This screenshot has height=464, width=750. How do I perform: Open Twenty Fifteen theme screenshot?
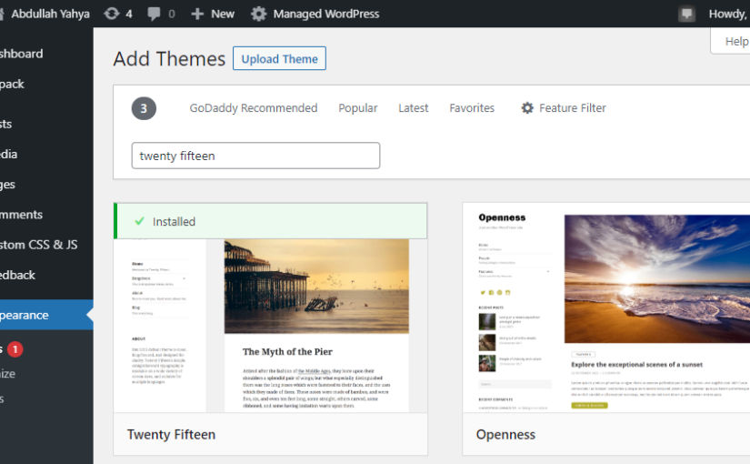coord(270,326)
